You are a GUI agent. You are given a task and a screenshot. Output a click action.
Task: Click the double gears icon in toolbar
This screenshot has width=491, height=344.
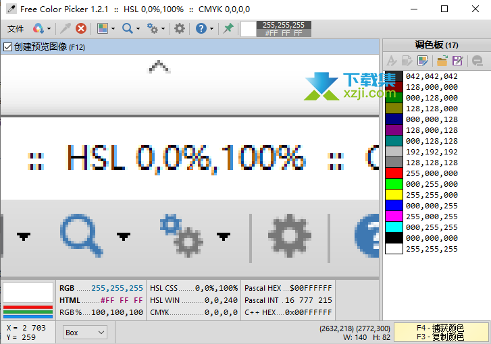pyautogui.click(x=153, y=28)
